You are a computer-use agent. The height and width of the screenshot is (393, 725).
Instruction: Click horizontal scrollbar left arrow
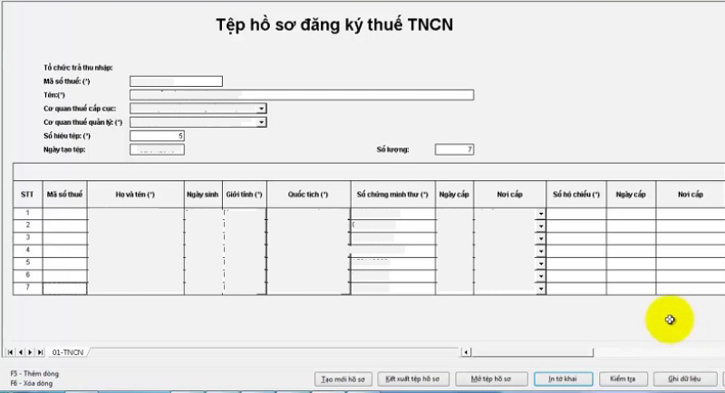[x=466, y=352]
